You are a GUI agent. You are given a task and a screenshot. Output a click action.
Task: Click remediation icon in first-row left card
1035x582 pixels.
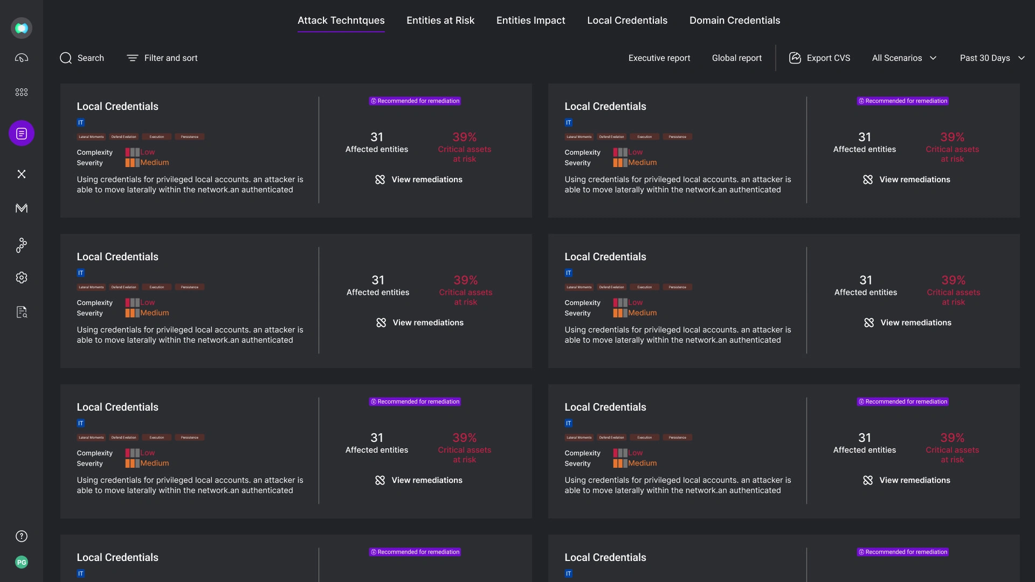[380, 179]
